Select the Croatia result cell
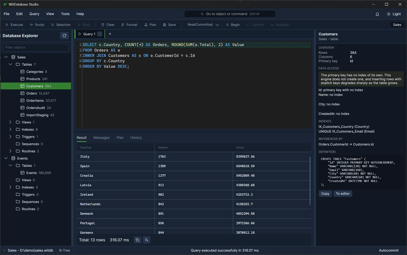 [116, 176]
